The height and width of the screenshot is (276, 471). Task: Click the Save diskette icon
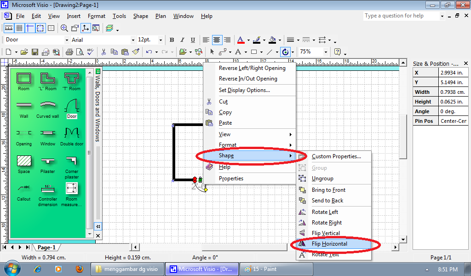(x=35, y=52)
